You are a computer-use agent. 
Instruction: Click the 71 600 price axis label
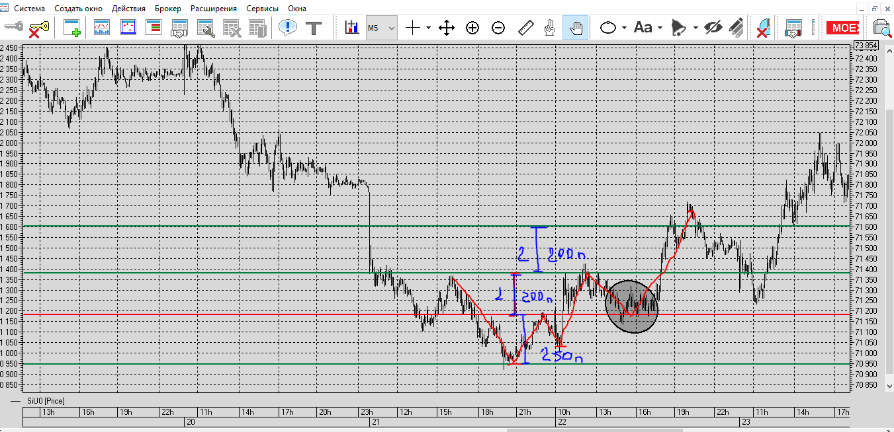[x=866, y=227]
